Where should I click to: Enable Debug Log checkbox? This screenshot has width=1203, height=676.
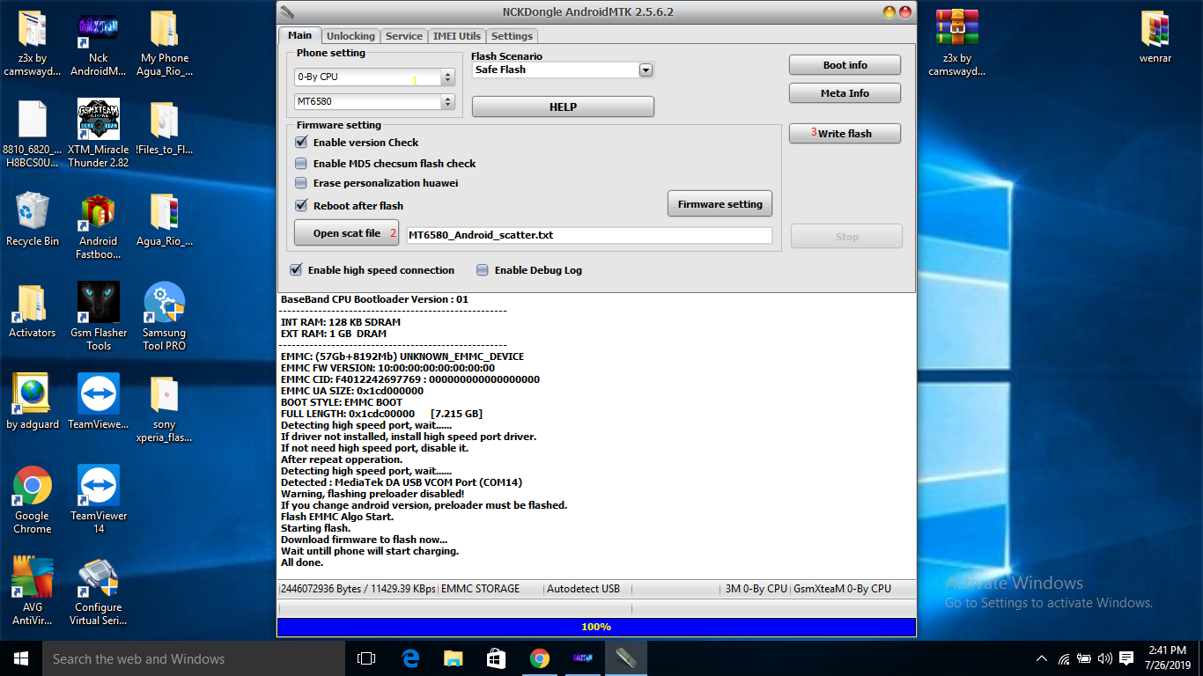point(483,270)
